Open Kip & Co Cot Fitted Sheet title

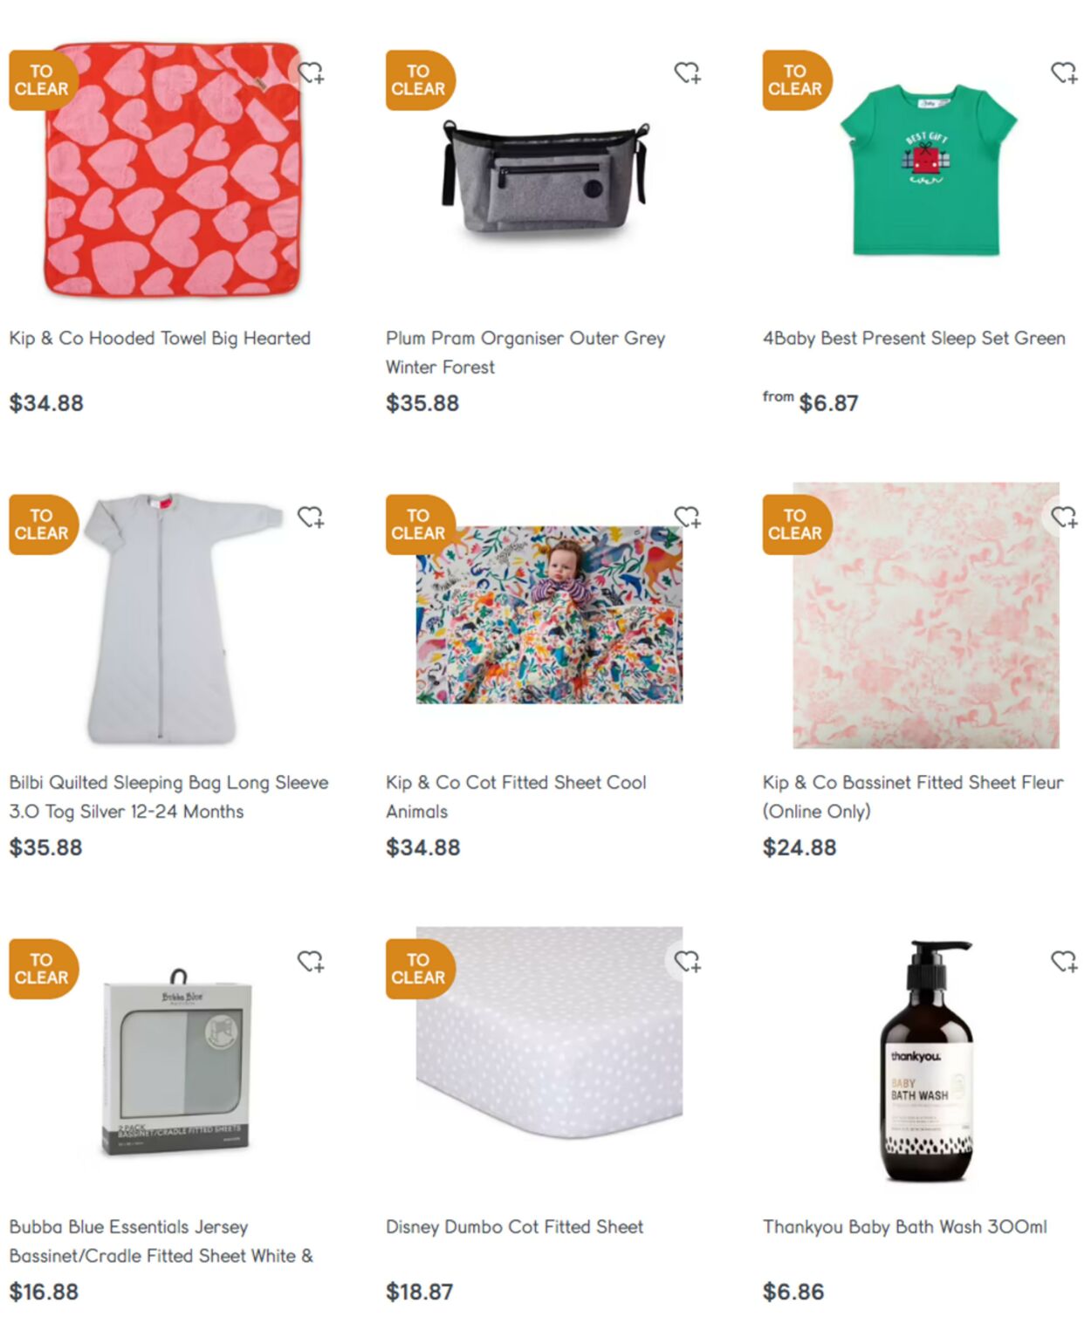[x=516, y=797]
